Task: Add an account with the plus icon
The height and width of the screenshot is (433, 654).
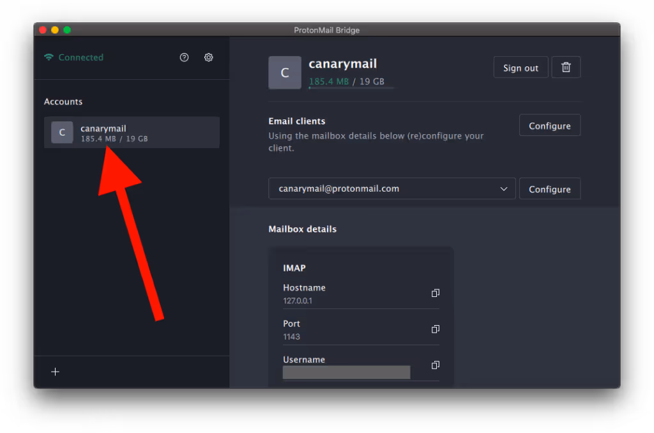Action: [55, 372]
